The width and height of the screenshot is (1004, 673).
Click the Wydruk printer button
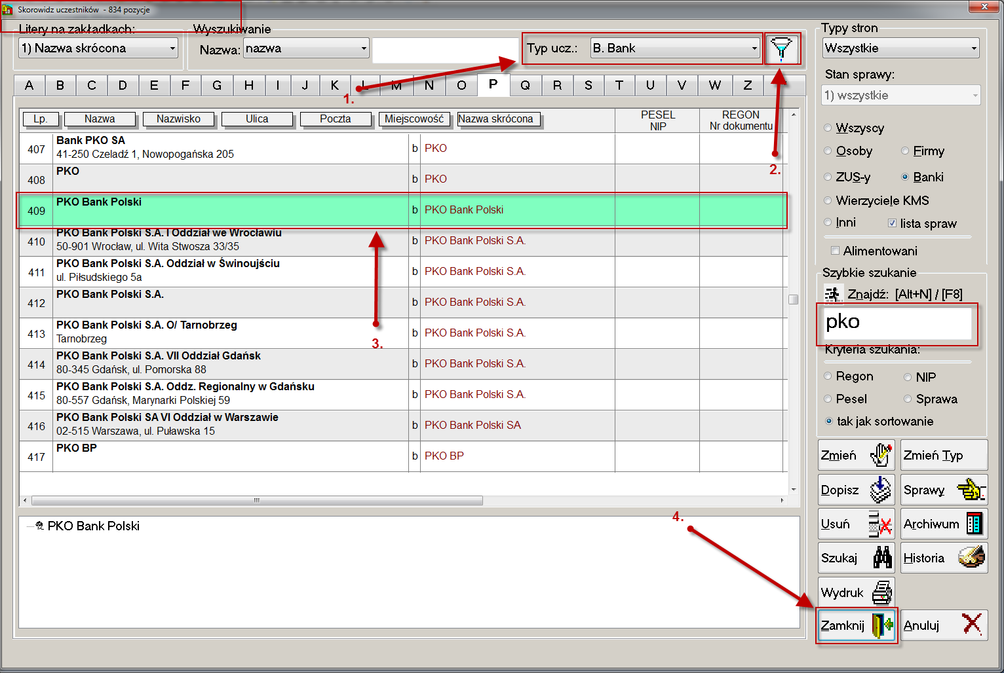coord(857,592)
